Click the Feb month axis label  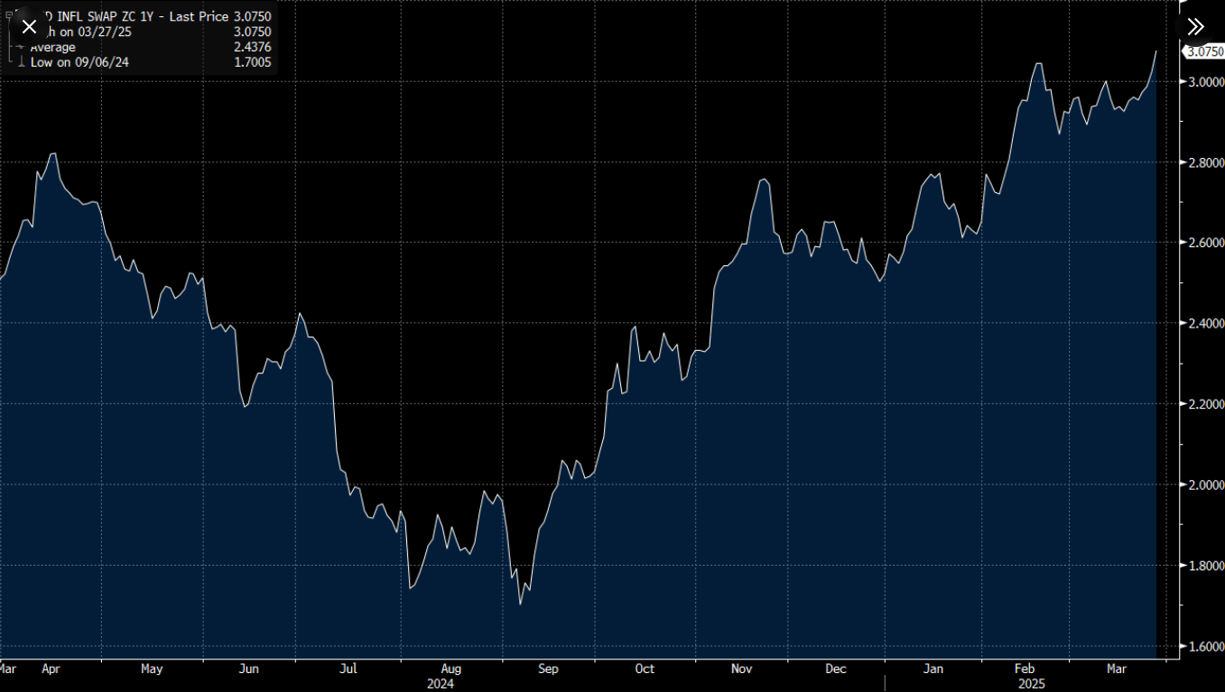coord(1025,669)
